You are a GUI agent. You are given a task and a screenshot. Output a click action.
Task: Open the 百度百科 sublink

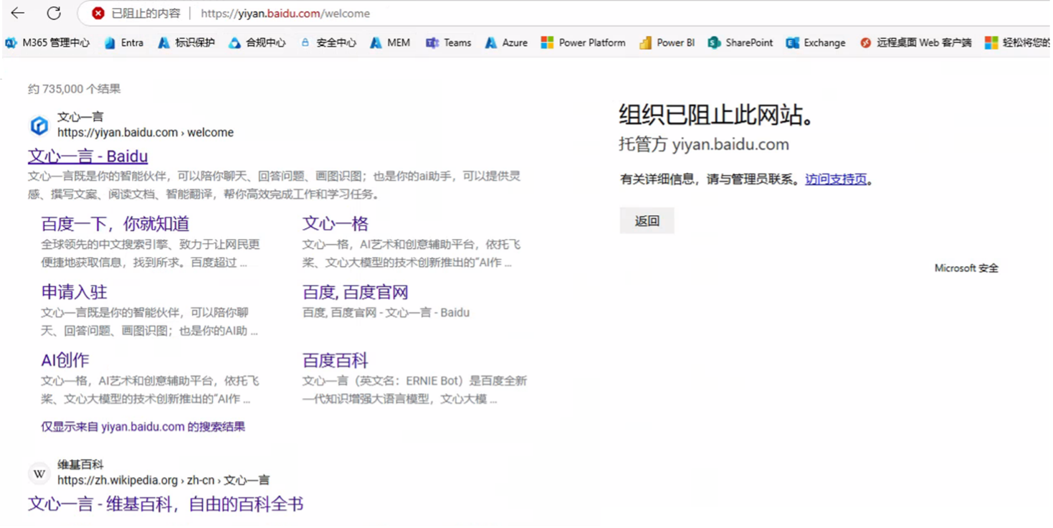[335, 360]
